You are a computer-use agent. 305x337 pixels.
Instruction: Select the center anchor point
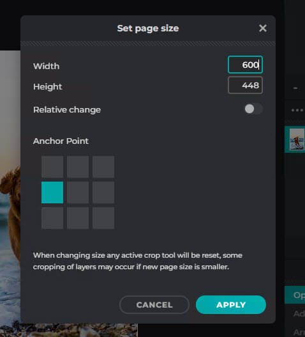click(x=78, y=192)
